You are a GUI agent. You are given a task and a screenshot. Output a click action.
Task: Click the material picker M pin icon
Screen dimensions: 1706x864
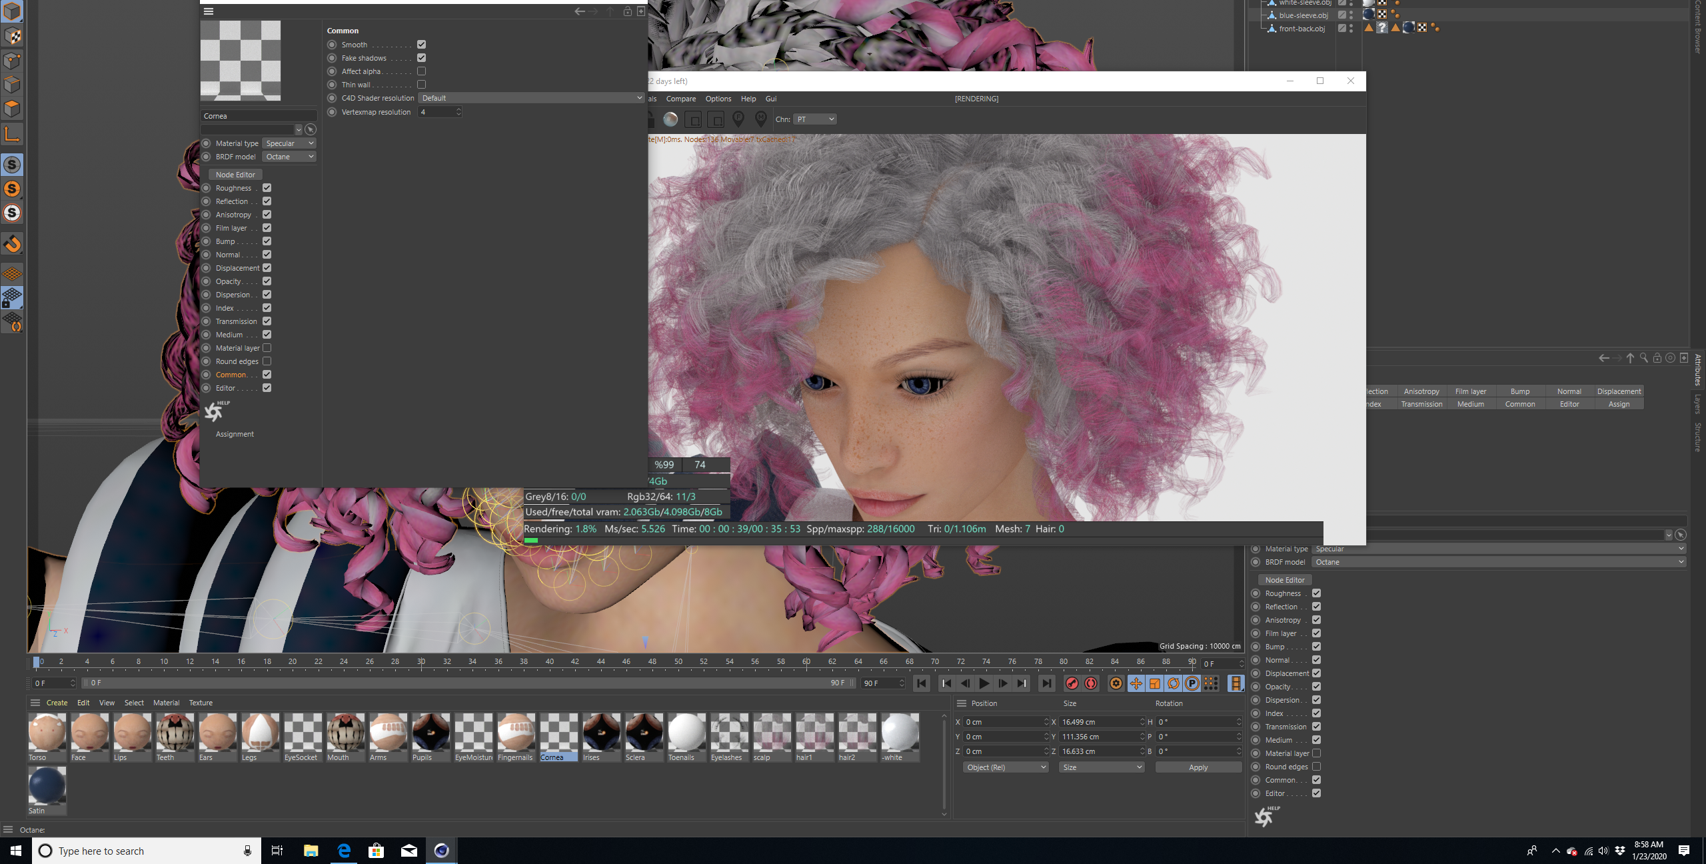click(761, 119)
